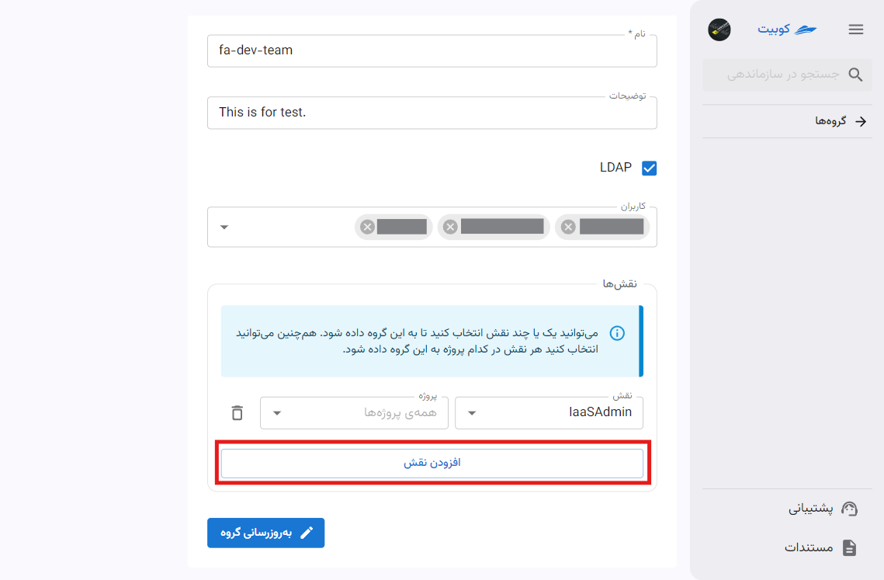884x580 pixels.
Task: Click the به‌روزرسانی گروه update group button
Action: (265, 533)
